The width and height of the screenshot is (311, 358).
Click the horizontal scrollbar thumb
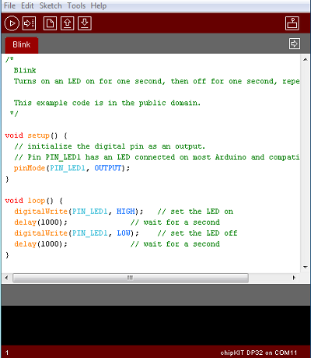pos(131,278)
